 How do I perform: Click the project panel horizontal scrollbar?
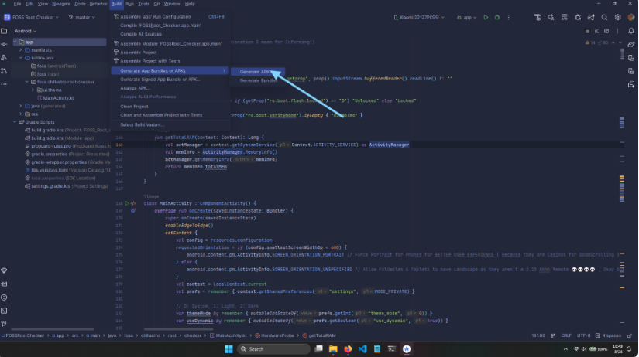click(x=52, y=329)
